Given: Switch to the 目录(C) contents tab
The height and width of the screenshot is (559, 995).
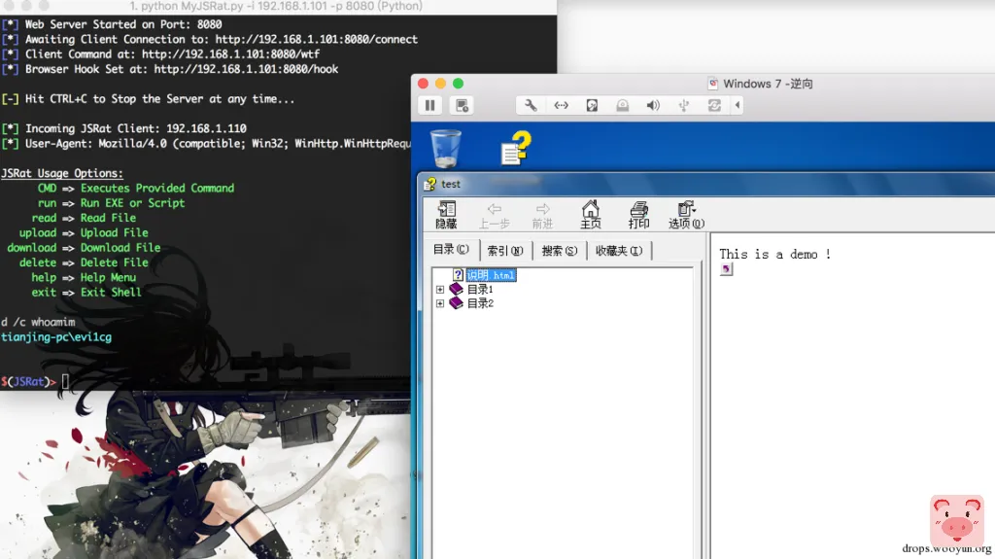Looking at the screenshot, I should coord(451,250).
